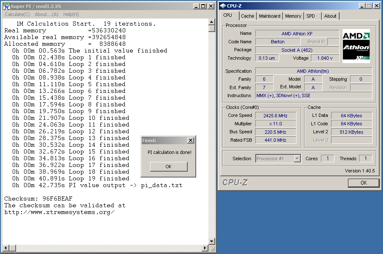
Task: Click the Super PI window resize grip
Action: (x=213, y=249)
